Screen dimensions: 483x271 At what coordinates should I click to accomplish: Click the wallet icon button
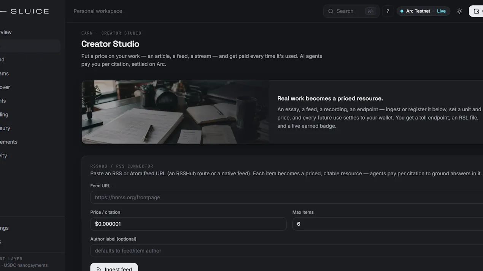476,11
